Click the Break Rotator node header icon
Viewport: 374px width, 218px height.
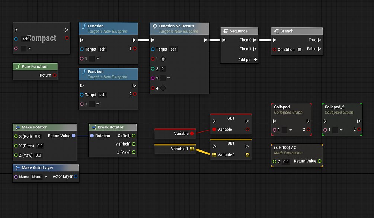click(x=94, y=127)
